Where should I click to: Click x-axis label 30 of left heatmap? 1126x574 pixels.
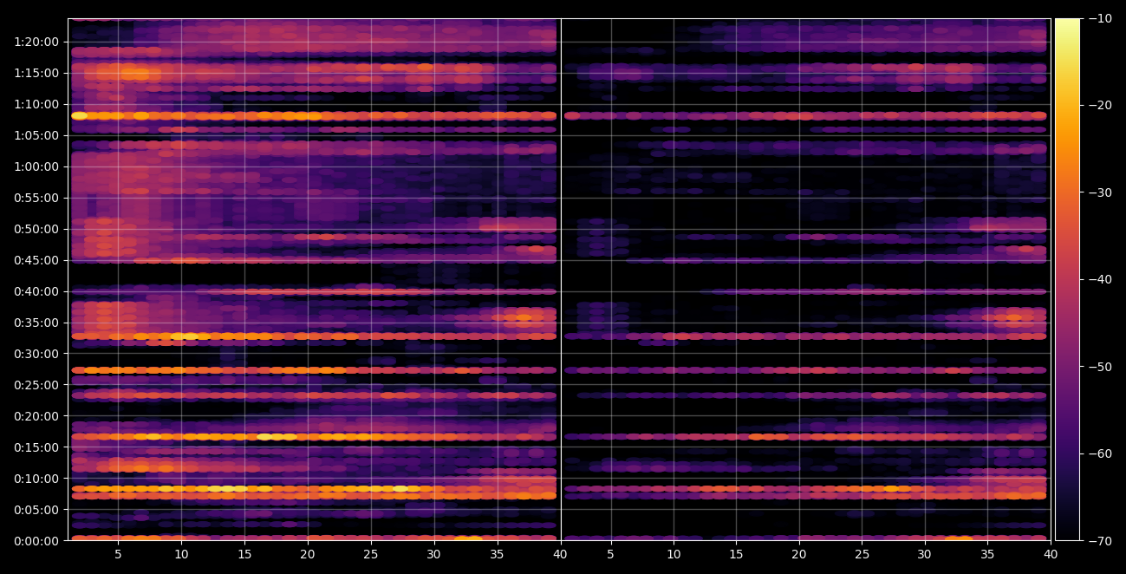[434, 554]
